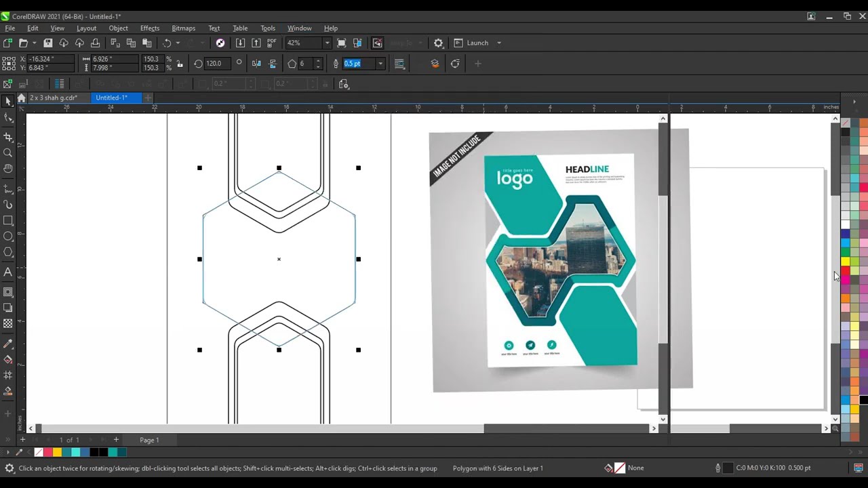
Task: Click the Import icon
Action: 240,43
